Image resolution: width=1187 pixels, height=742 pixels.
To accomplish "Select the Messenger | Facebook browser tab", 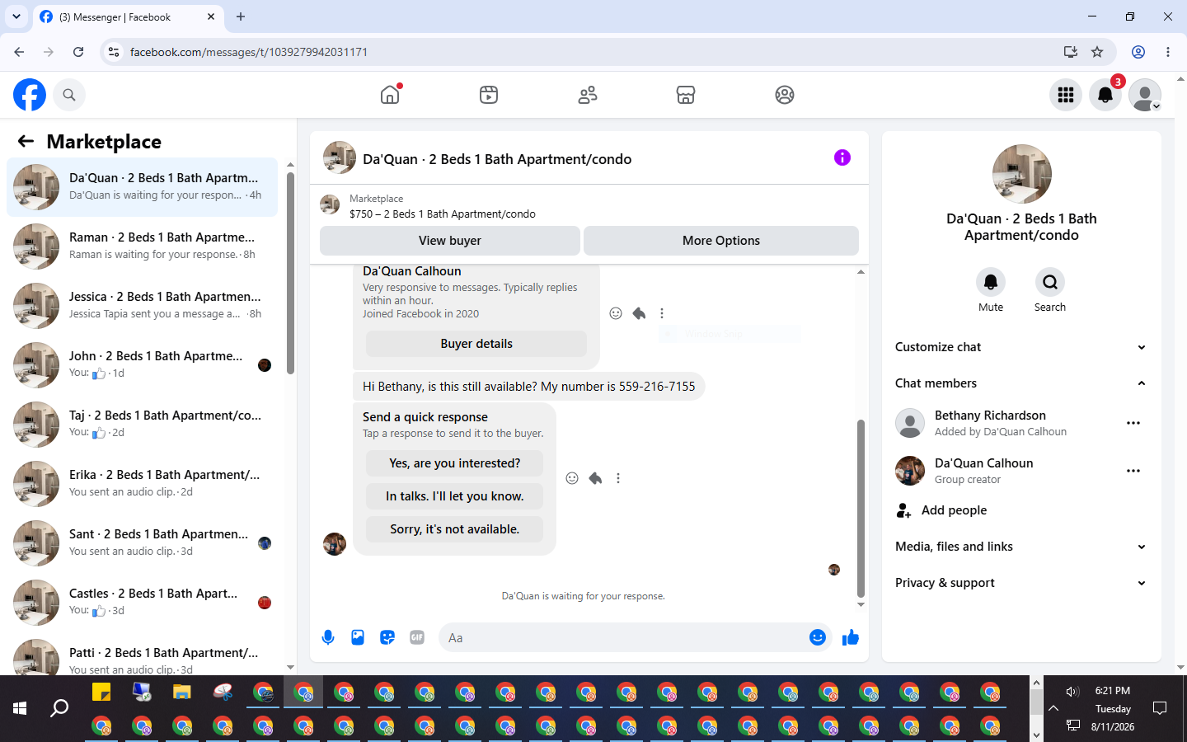I will pyautogui.click(x=128, y=16).
